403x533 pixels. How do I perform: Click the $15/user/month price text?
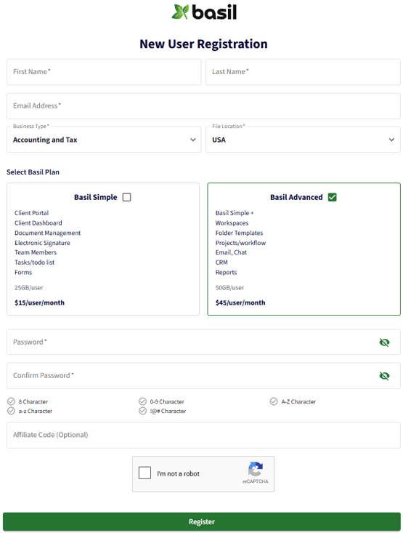coord(39,302)
